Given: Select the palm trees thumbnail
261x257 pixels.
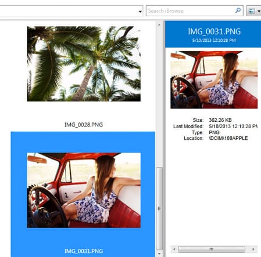Looking at the screenshot, I should click(x=84, y=64).
